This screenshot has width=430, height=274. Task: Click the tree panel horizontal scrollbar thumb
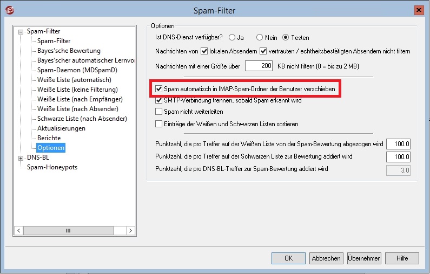coord(68,230)
